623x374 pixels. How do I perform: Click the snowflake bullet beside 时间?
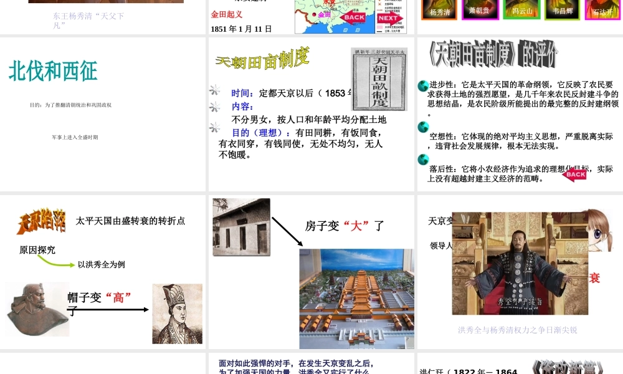click(x=215, y=90)
